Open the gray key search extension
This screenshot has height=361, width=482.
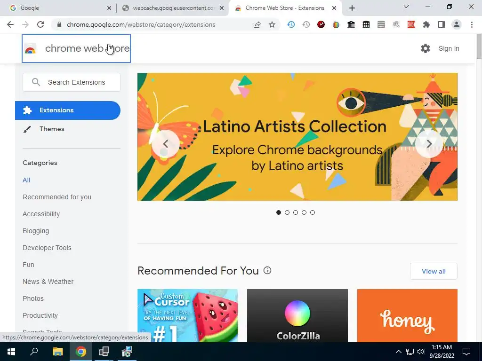(396, 24)
